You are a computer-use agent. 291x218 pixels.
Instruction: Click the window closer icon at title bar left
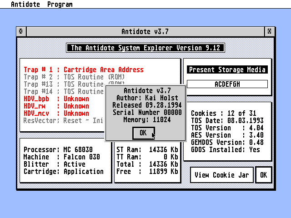pos(21,31)
